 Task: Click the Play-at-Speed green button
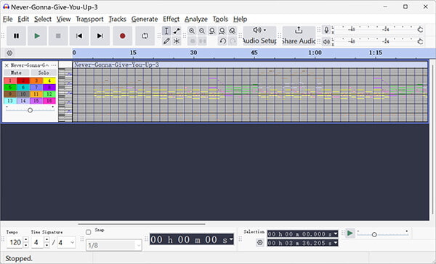(x=350, y=234)
